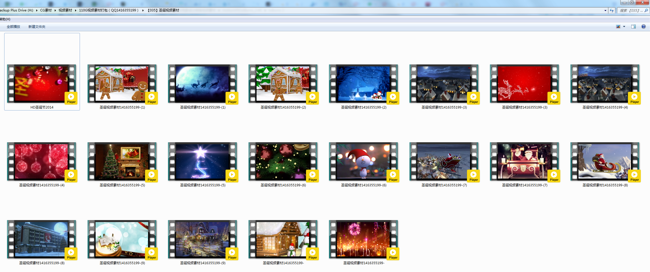This screenshot has height=272, width=650.
Task: Open the 帮助(H) menu
Action: pyautogui.click(x=5, y=19)
